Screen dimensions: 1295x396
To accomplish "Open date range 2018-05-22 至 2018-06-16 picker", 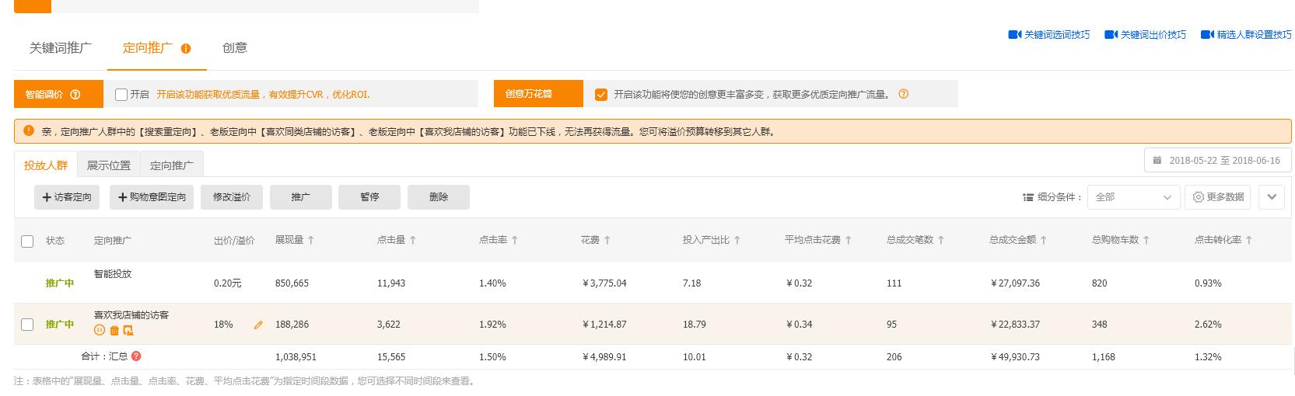I will [x=1217, y=161].
